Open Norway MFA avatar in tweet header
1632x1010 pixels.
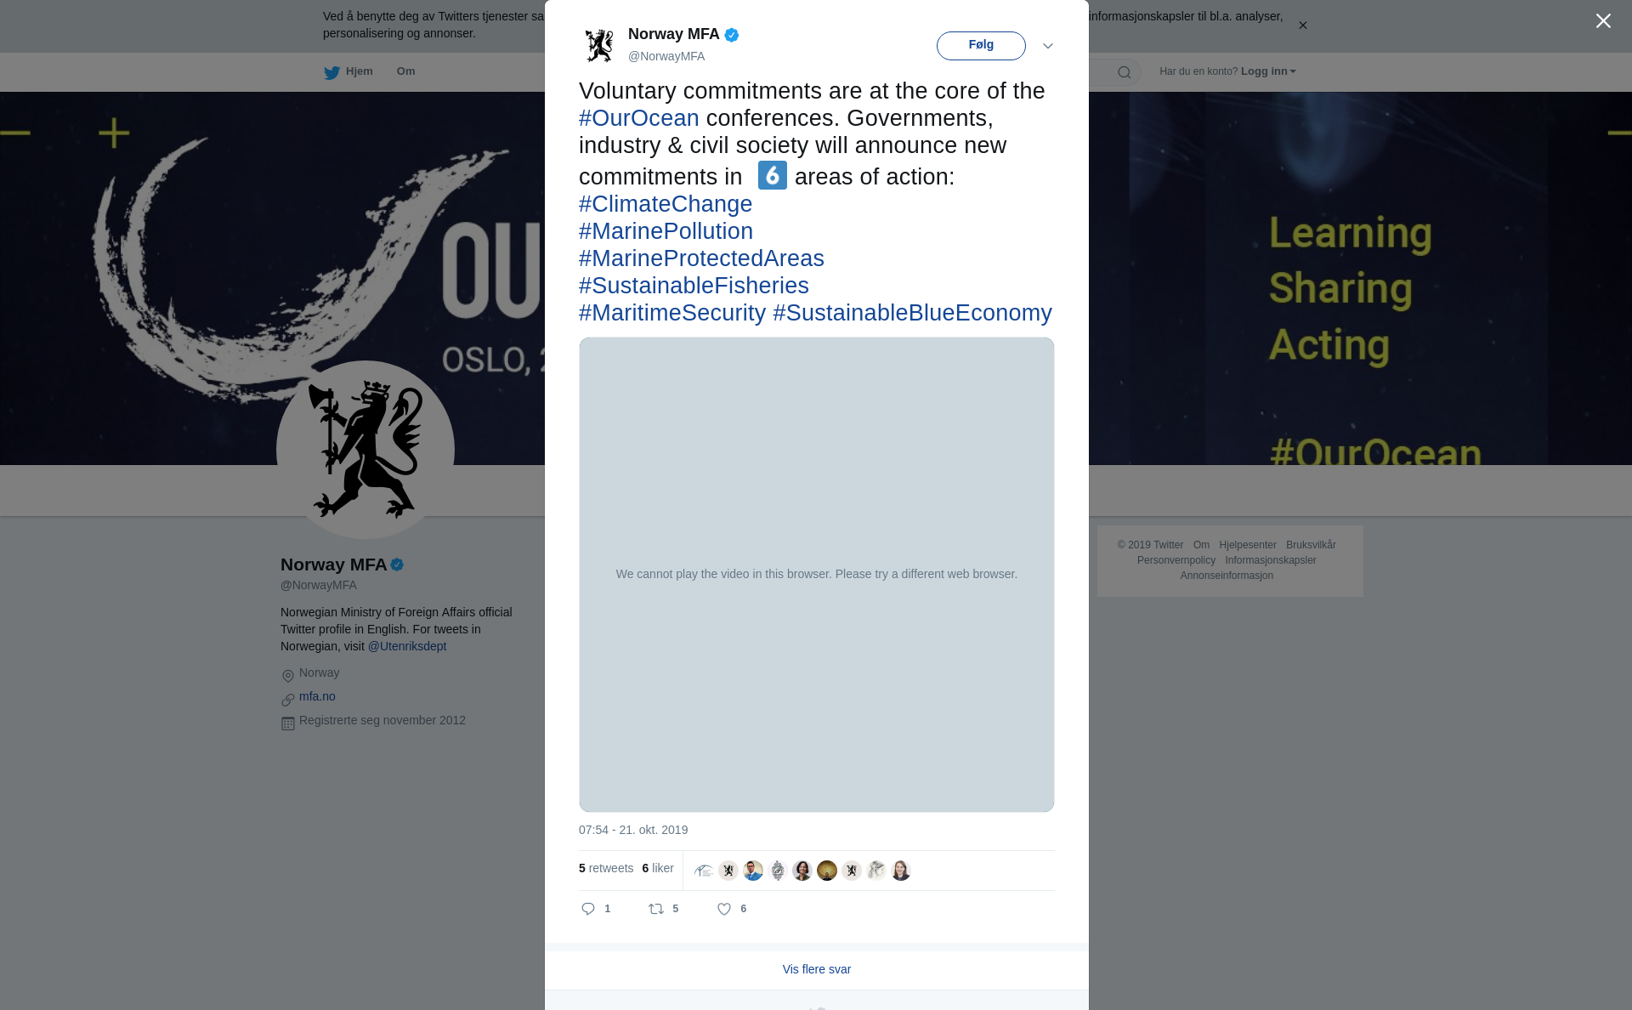click(599, 45)
